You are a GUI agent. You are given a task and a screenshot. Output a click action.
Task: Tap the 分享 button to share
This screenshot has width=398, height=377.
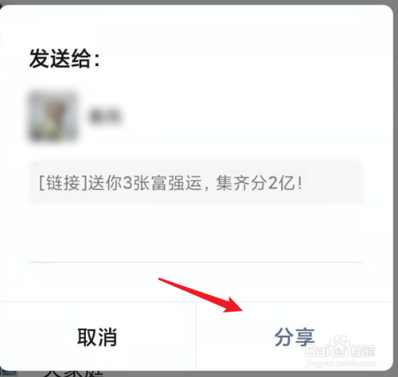click(294, 336)
